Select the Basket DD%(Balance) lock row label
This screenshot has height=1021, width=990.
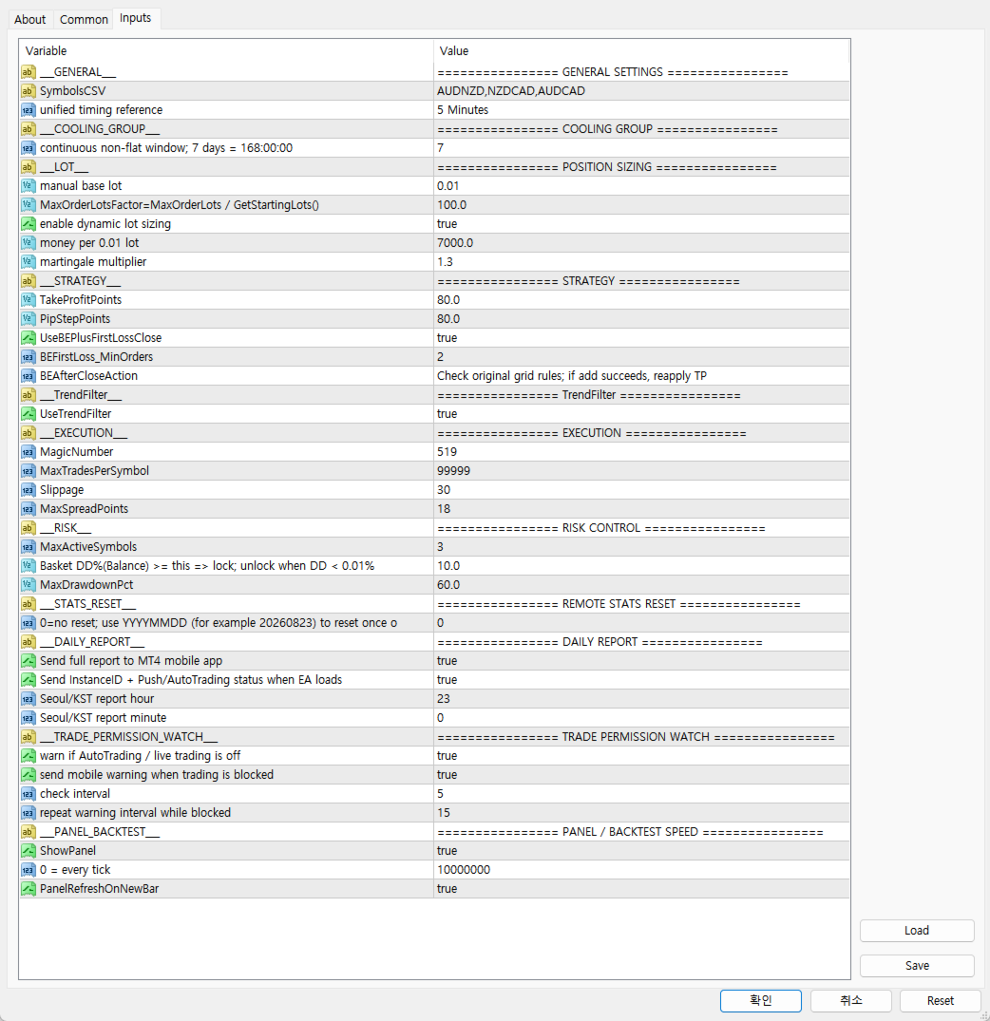207,566
